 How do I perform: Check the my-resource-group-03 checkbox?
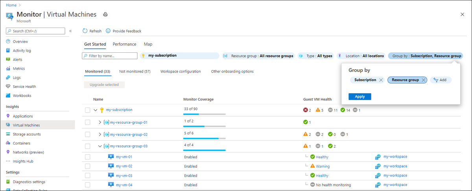click(x=88, y=146)
